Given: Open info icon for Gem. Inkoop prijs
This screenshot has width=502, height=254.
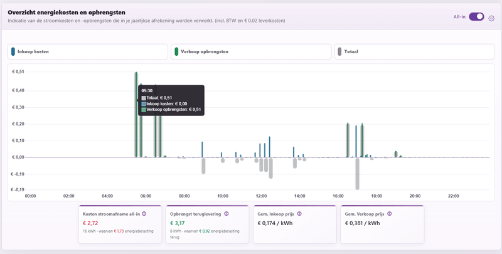Looking at the screenshot, I should point(299,214).
